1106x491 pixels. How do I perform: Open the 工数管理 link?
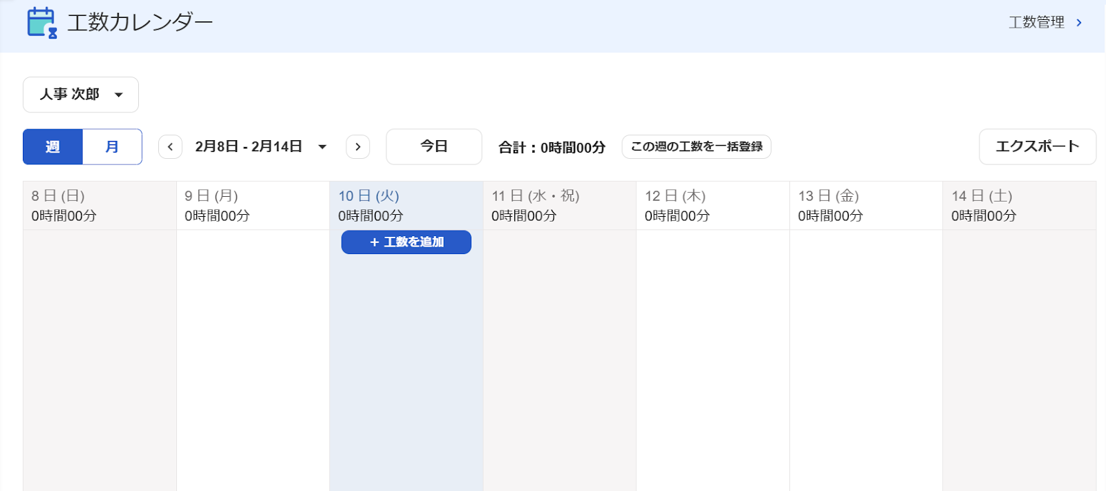1036,23
